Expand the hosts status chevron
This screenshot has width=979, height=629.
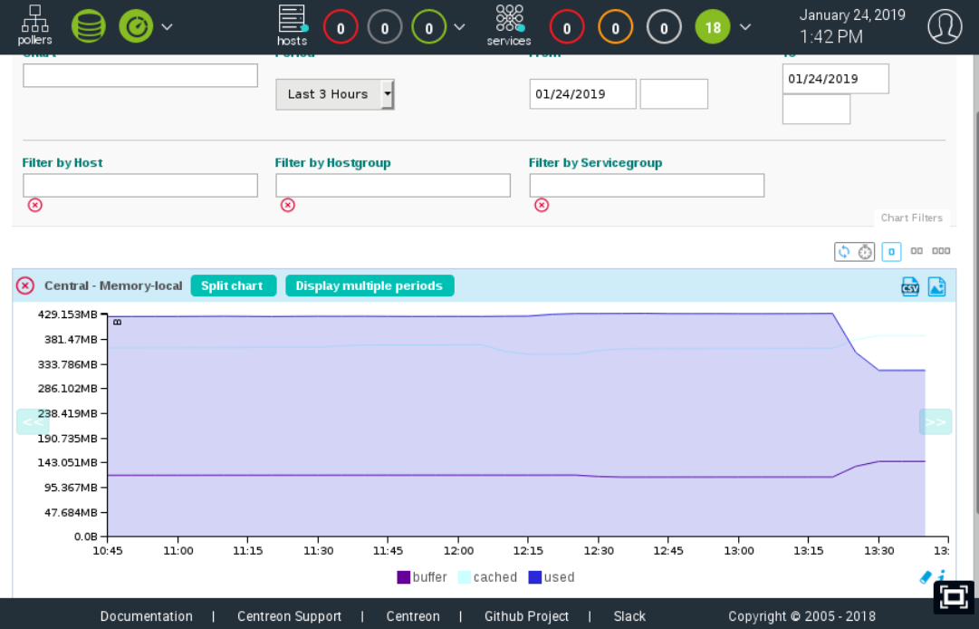459,27
